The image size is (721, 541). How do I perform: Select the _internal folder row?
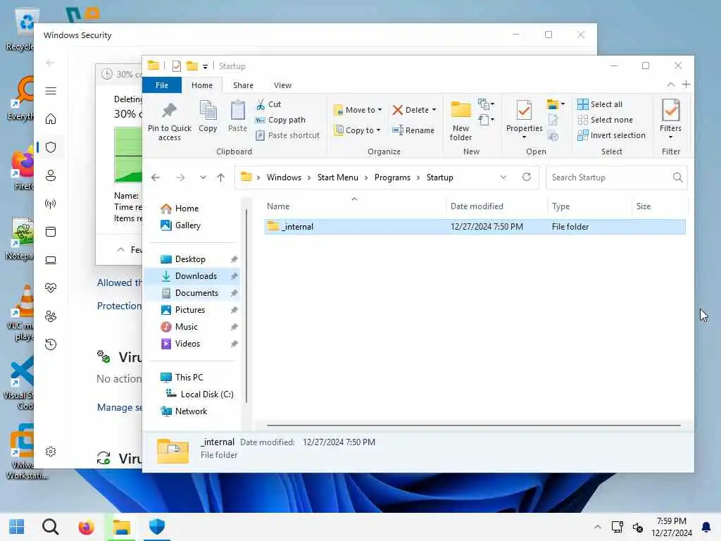[475, 227]
